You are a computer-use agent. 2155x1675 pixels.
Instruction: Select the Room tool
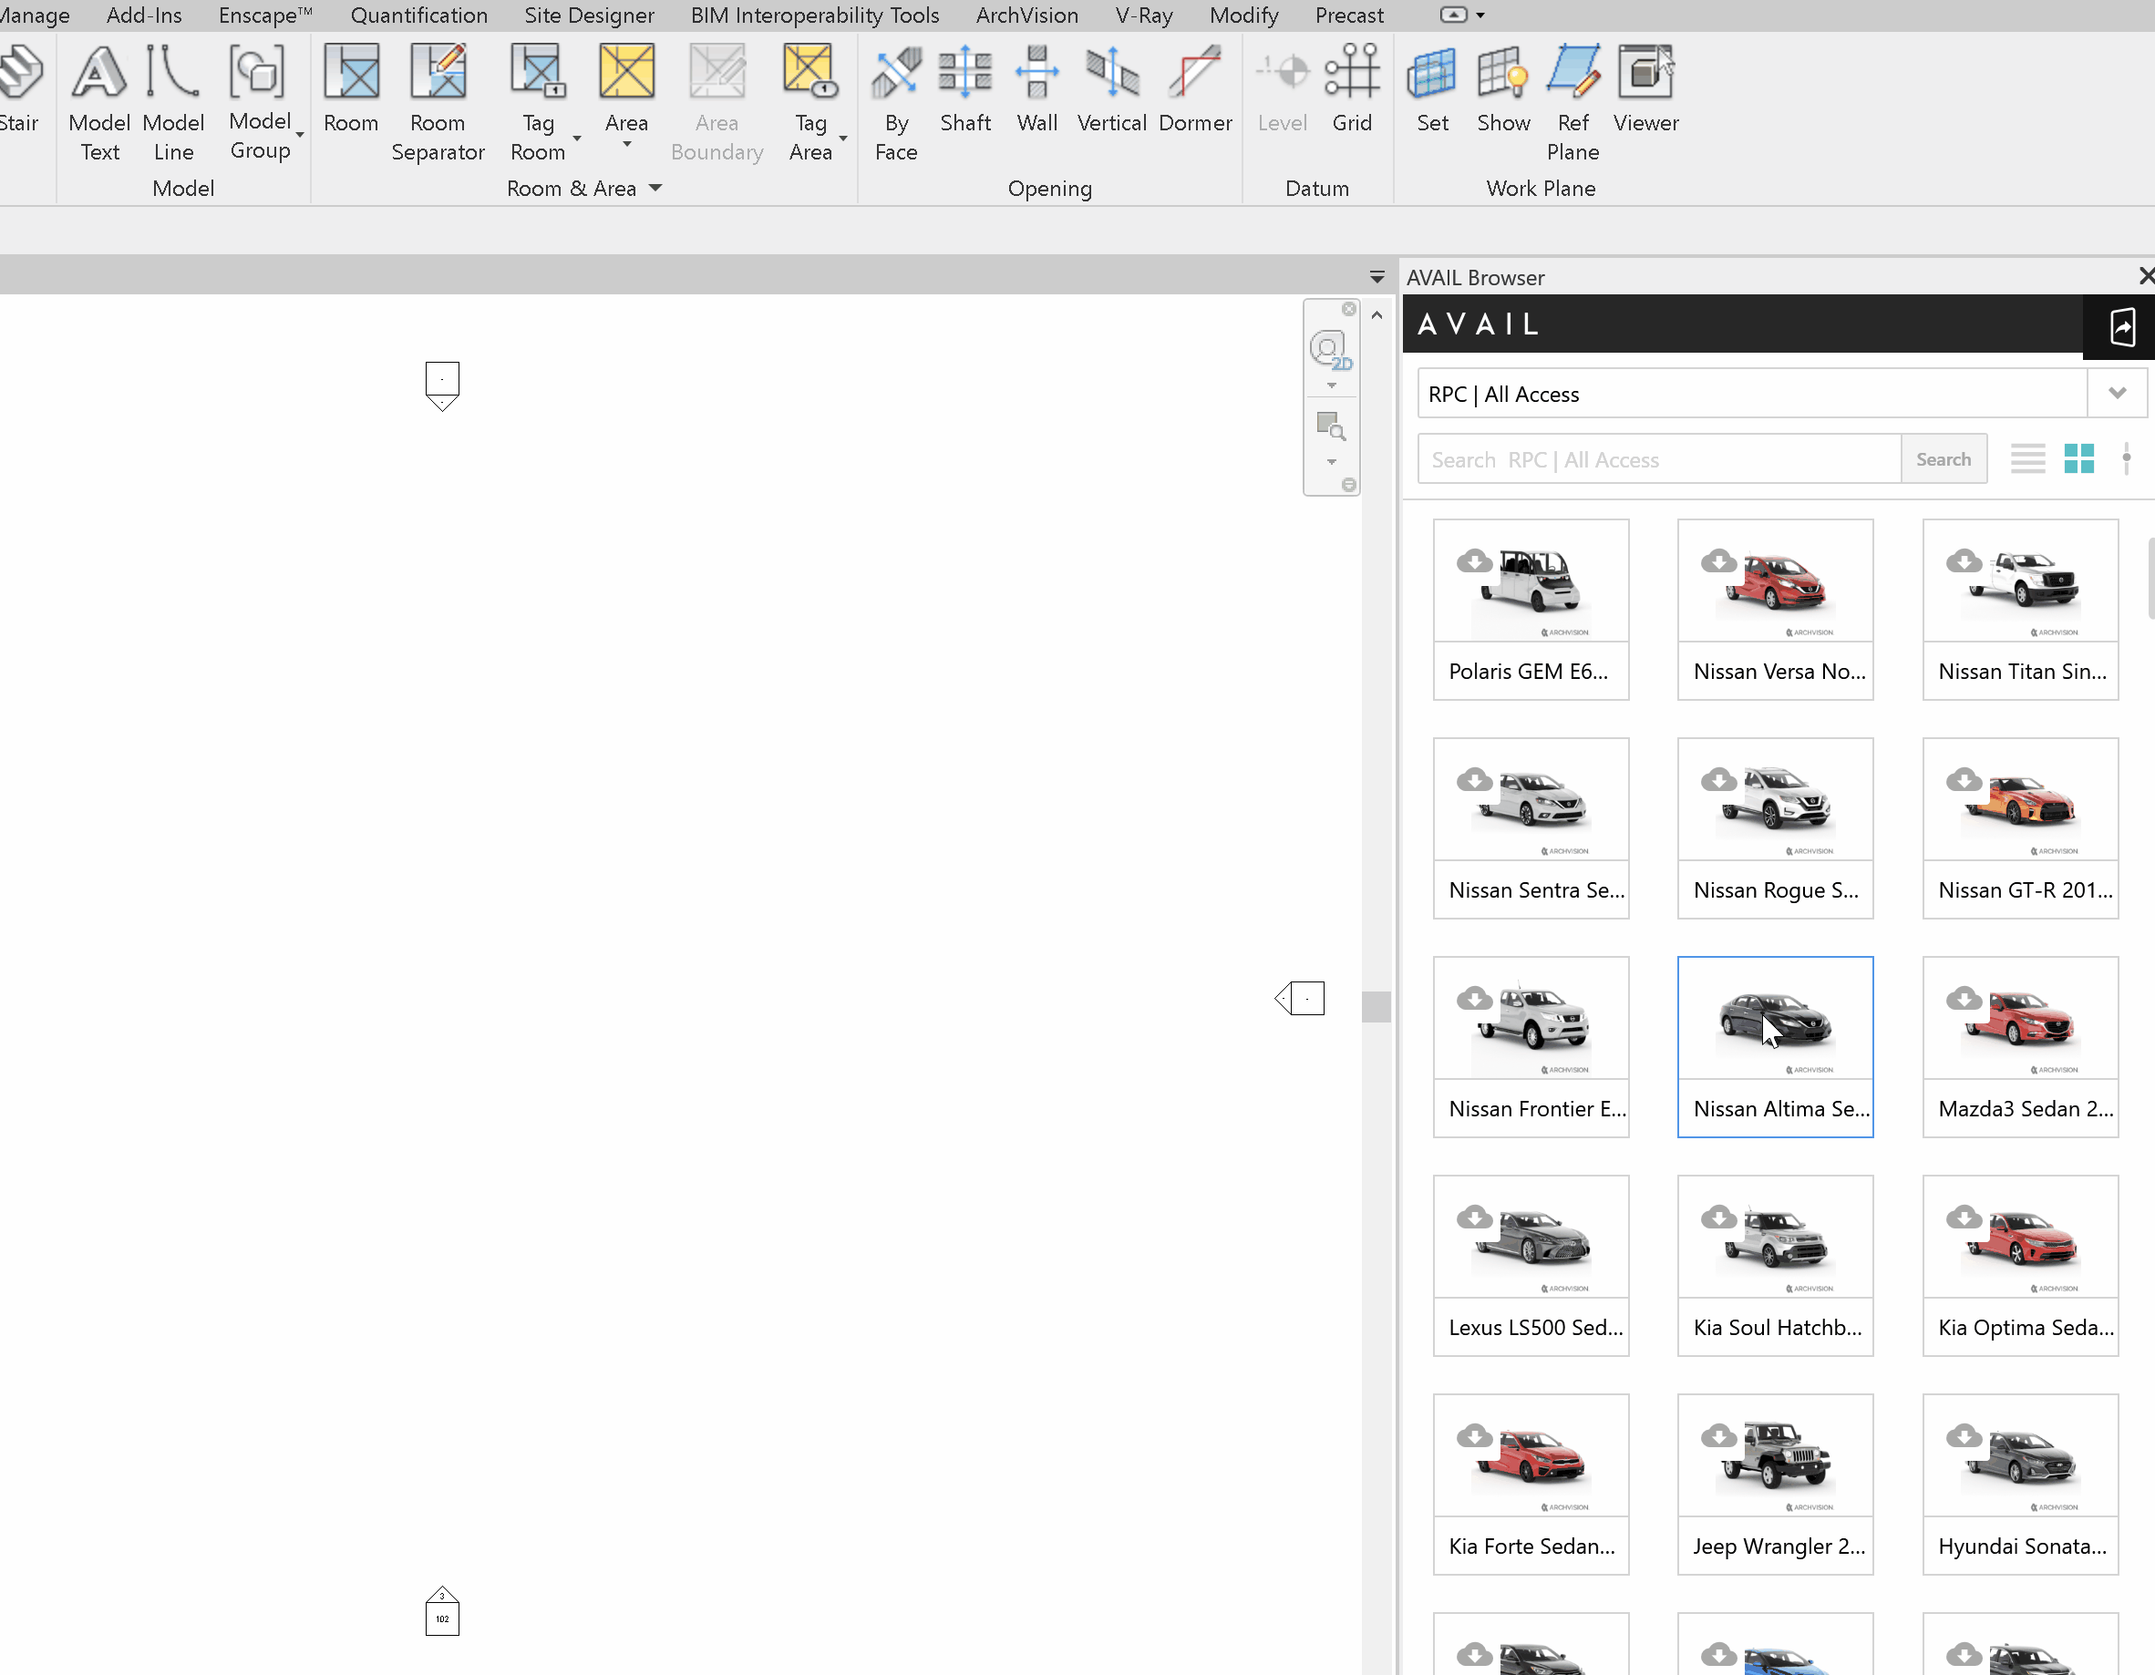coord(351,88)
